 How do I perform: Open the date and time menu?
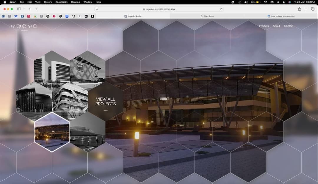[304, 2]
